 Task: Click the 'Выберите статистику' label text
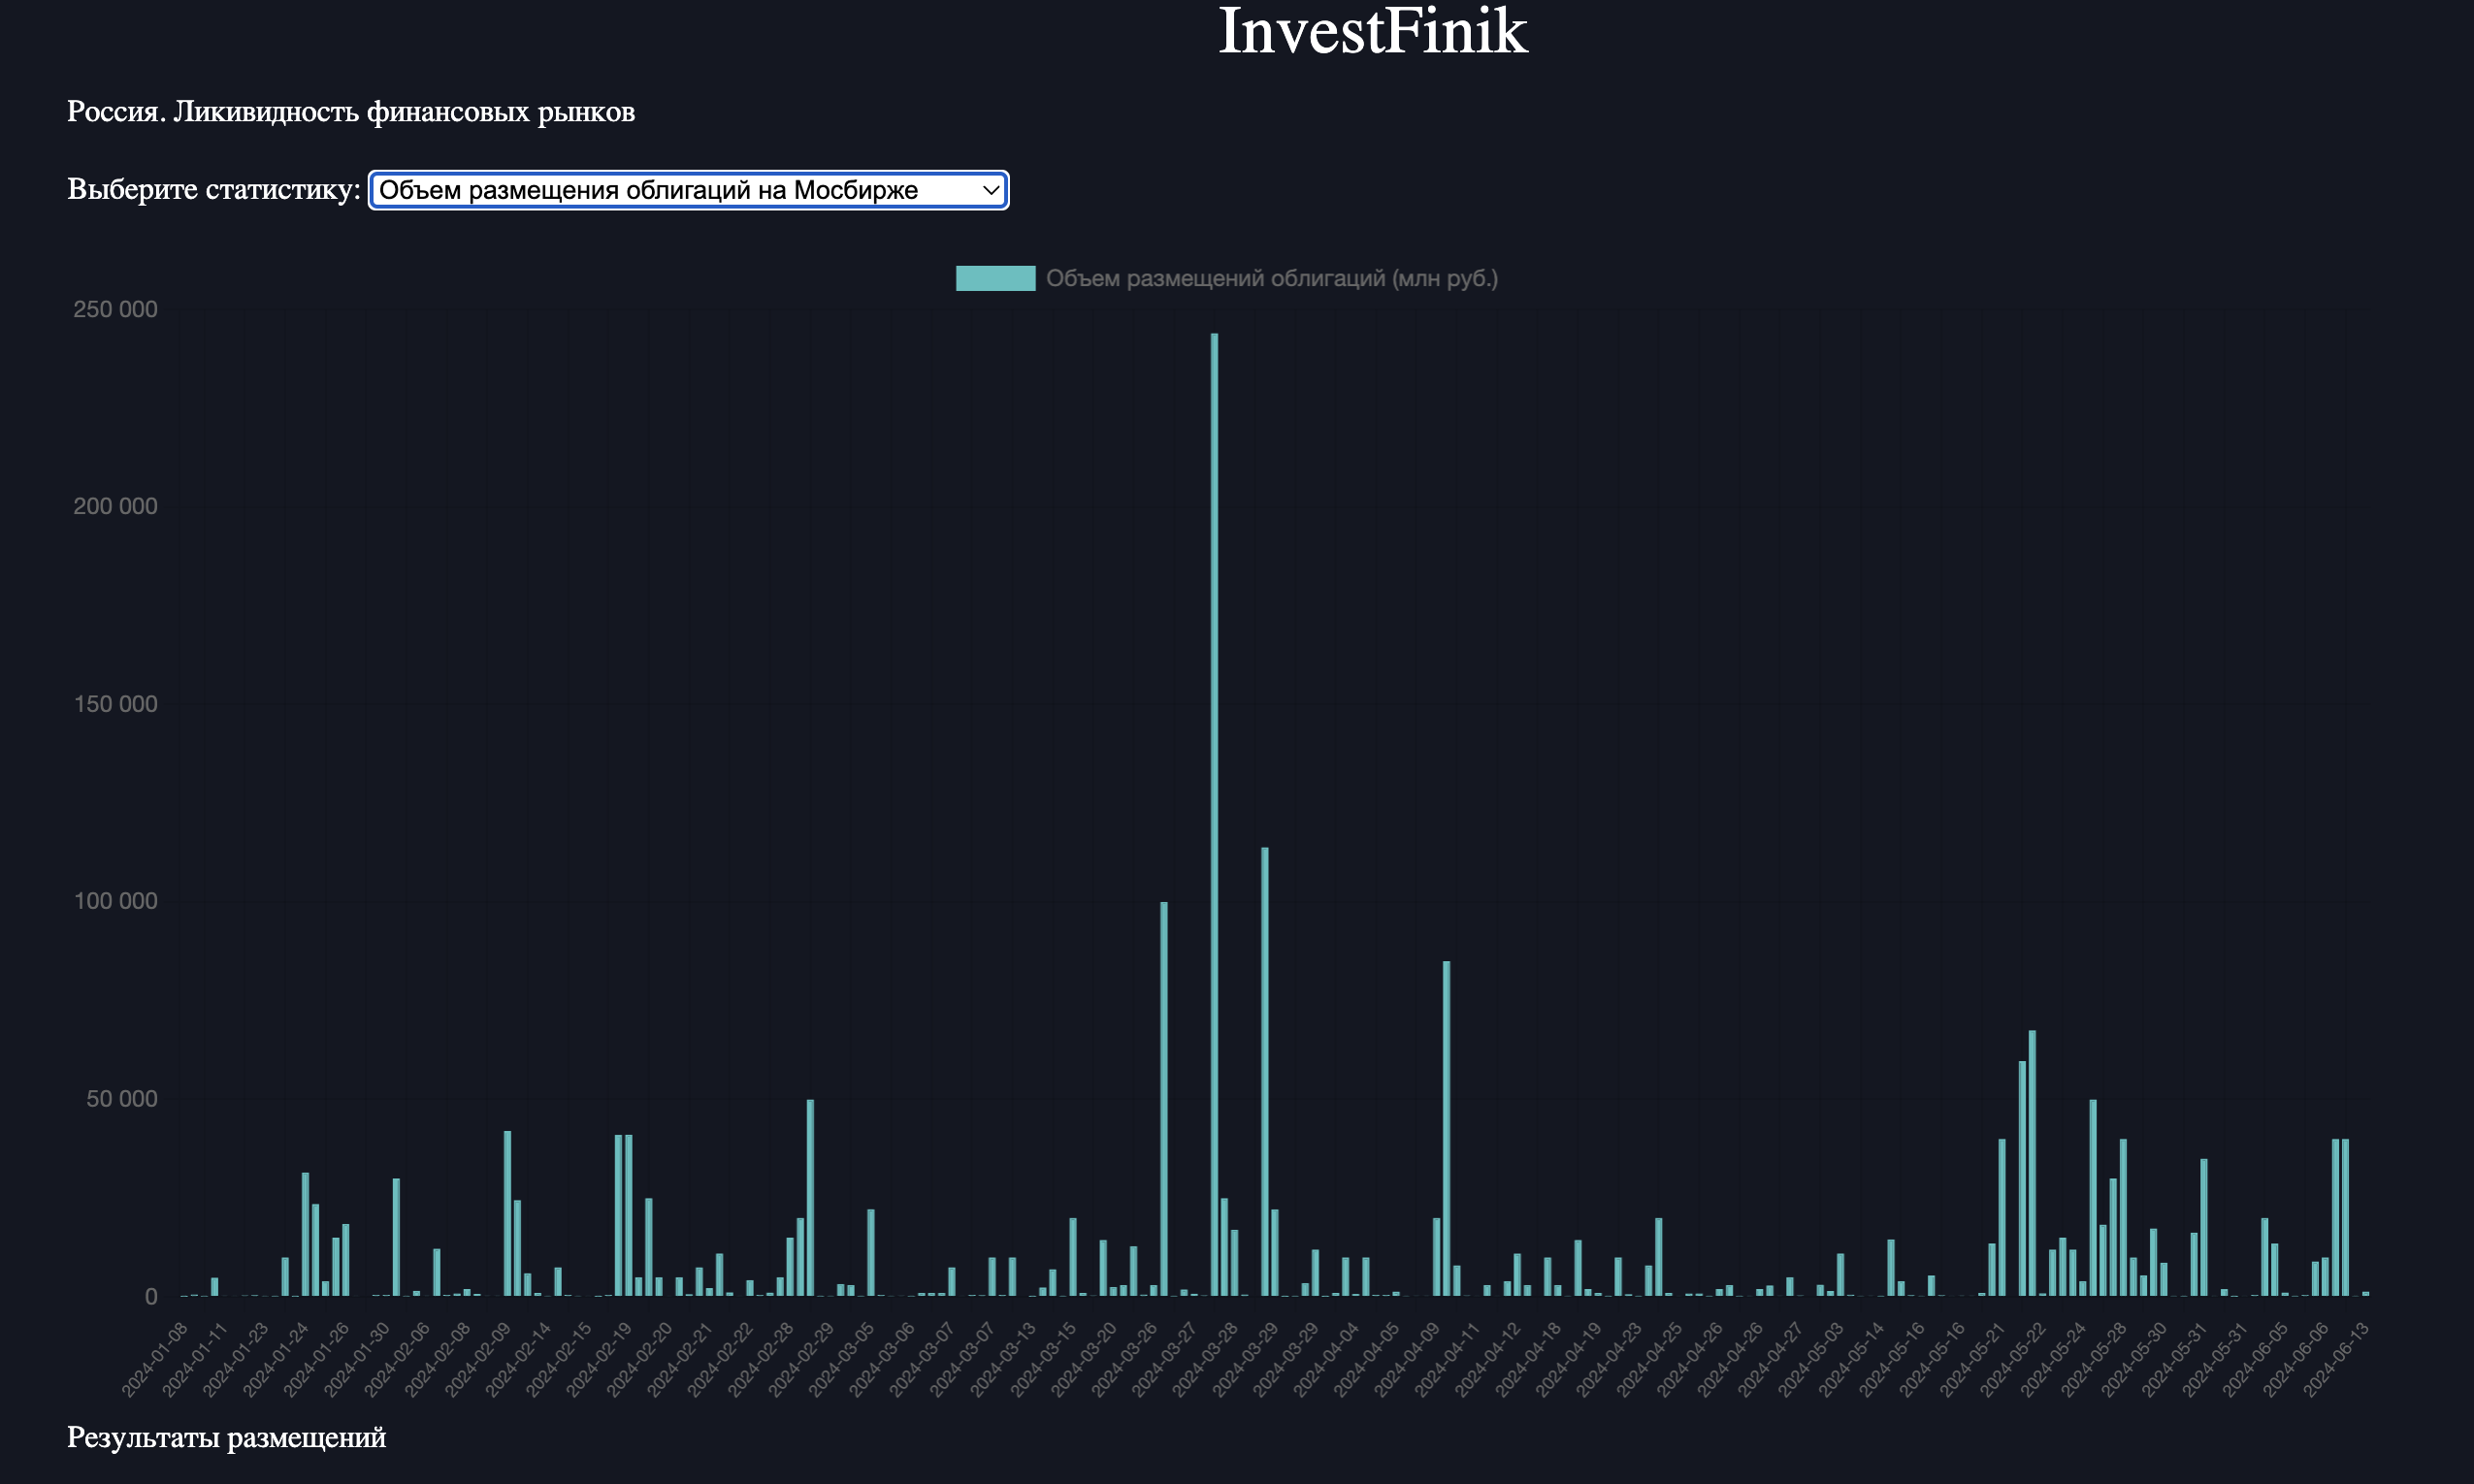point(213,189)
